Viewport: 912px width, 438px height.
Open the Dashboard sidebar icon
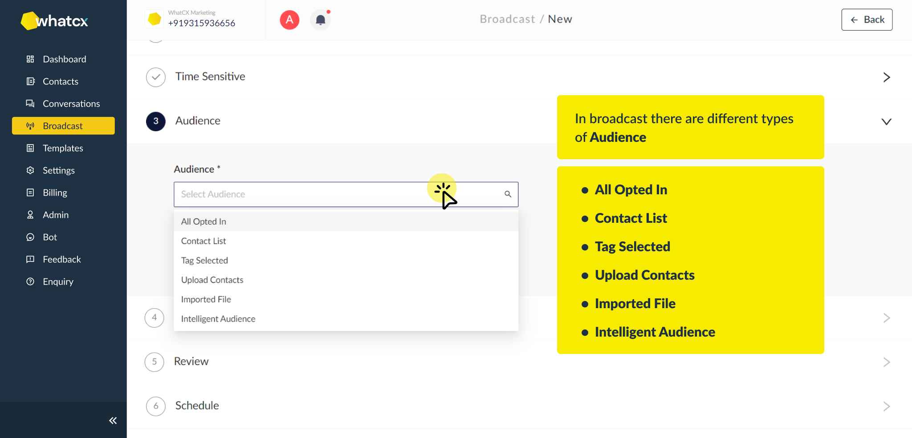(30, 59)
